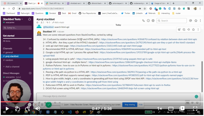
Task: Finish Loom recording green check
Action: [x=49, y=105]
